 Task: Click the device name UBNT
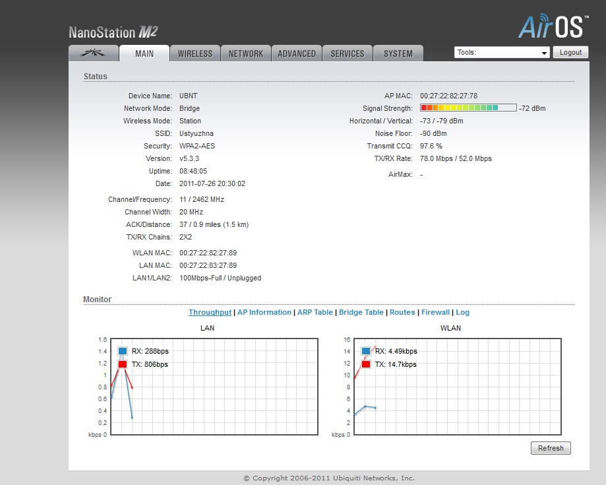click(x=188, y=96)
